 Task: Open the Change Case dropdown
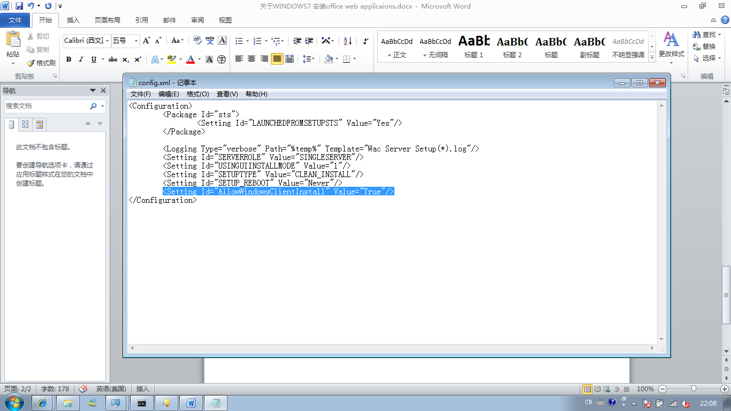coord(177,41)
